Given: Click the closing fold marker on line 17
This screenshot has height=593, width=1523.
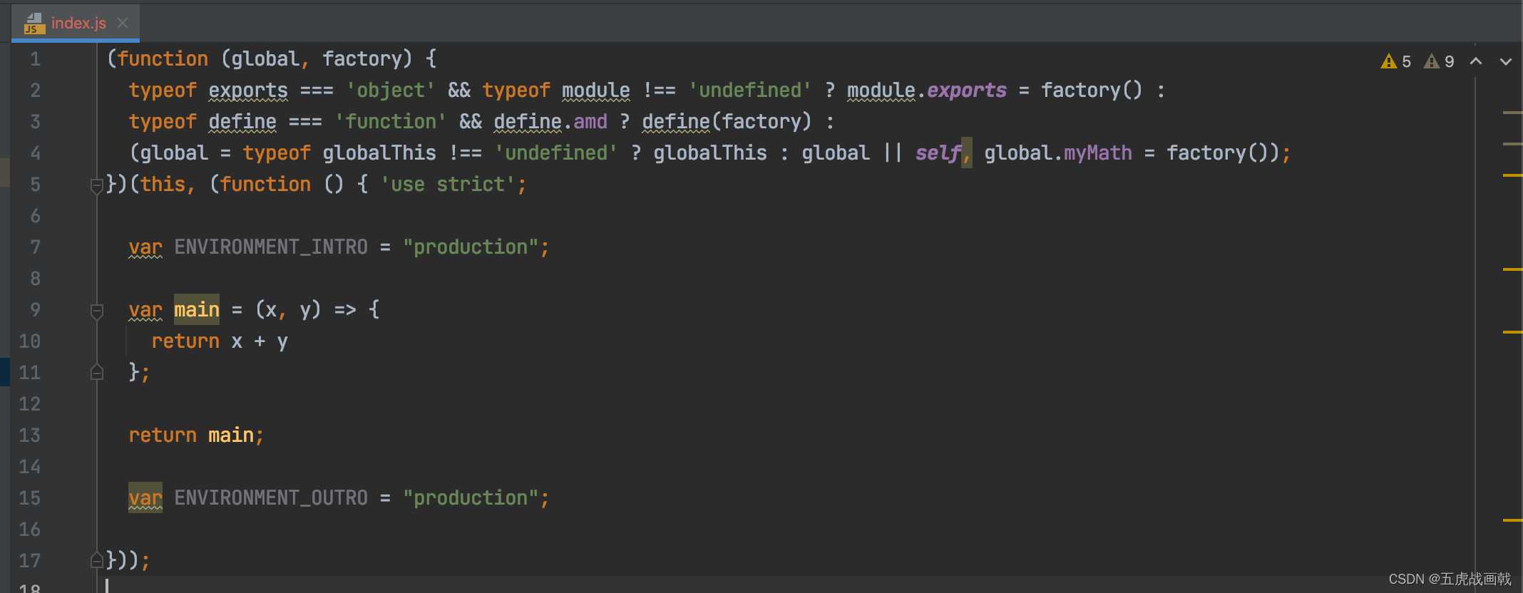Looking at the screenshot, I should coord(97,560).
